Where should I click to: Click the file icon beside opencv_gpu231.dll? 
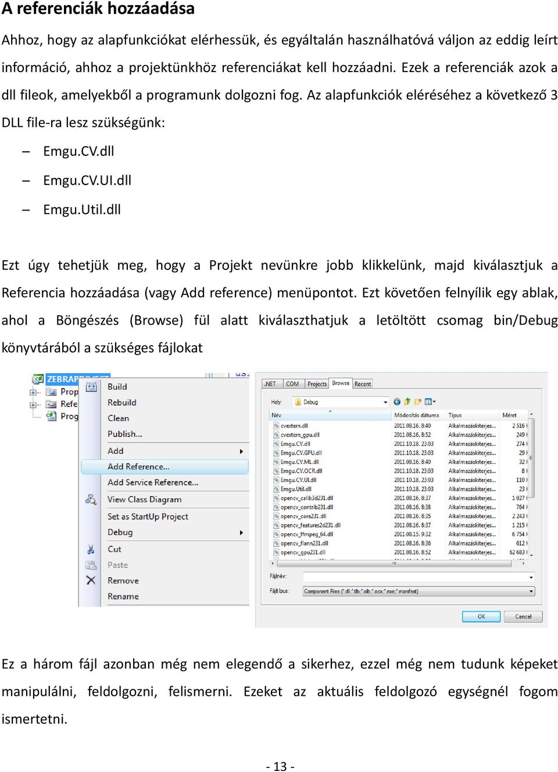277,553
